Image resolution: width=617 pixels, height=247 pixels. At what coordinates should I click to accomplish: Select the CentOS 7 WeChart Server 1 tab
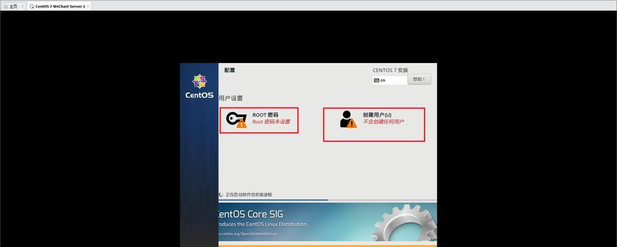pos(60,6)
